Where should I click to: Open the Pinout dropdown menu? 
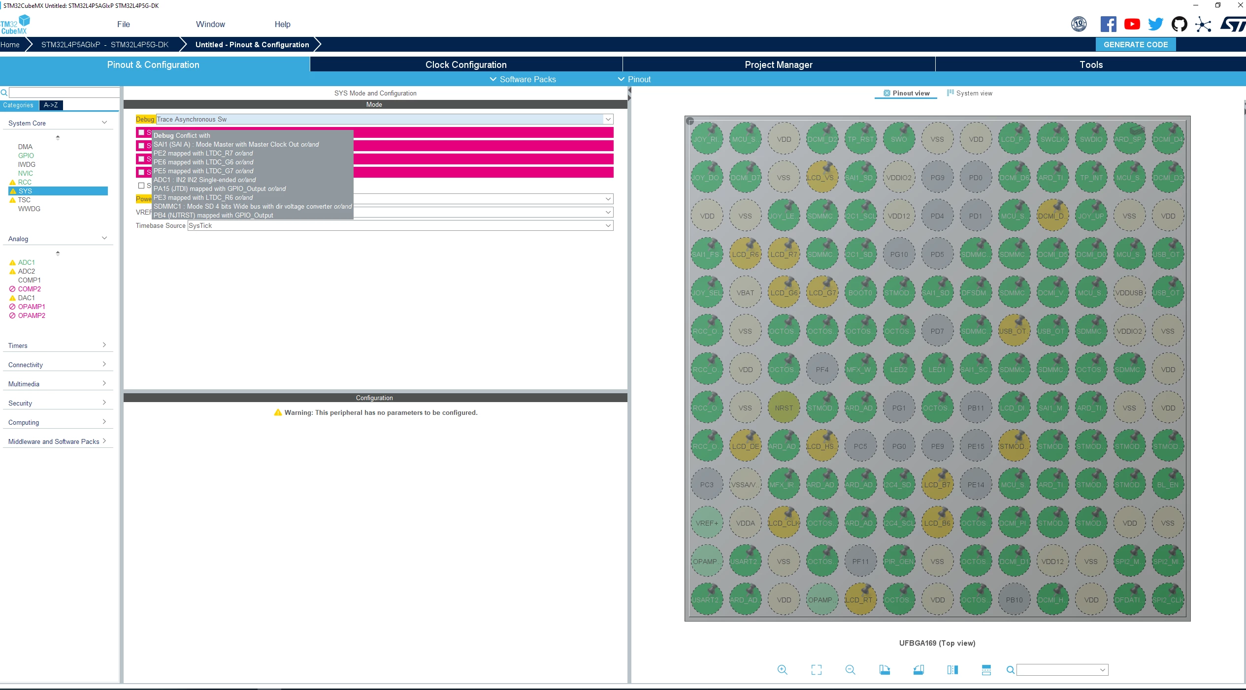(634, 79)
